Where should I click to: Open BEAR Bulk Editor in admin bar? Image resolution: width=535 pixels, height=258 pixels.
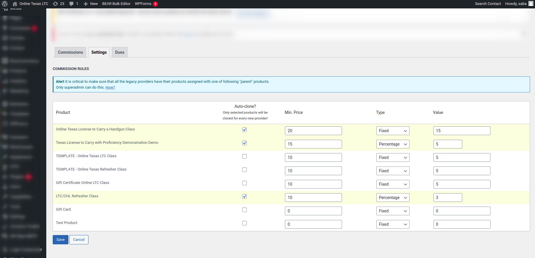116,4
